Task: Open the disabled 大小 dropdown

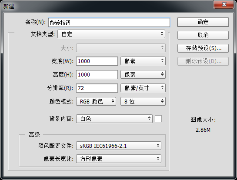Action: point(121,48)
